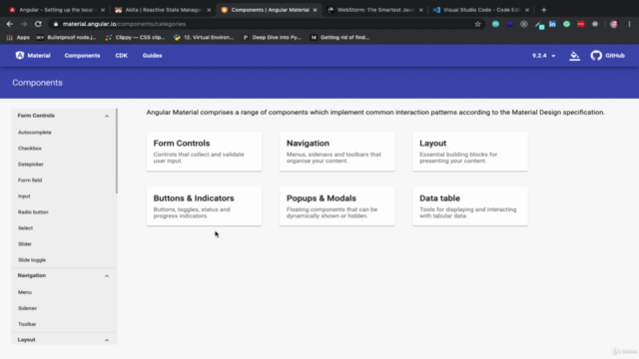Click the Angular Material logo icon
Image resolution: width=639 pixels, height=359 pixels.
click(x=20, y=56)
